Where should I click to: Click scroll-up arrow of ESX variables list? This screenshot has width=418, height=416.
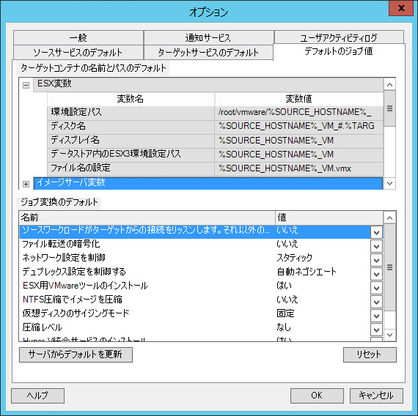pos(389,85)
